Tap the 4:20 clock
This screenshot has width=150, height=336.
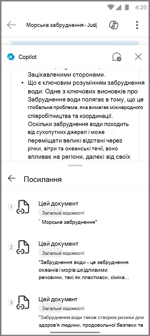(x=141, y=7)
